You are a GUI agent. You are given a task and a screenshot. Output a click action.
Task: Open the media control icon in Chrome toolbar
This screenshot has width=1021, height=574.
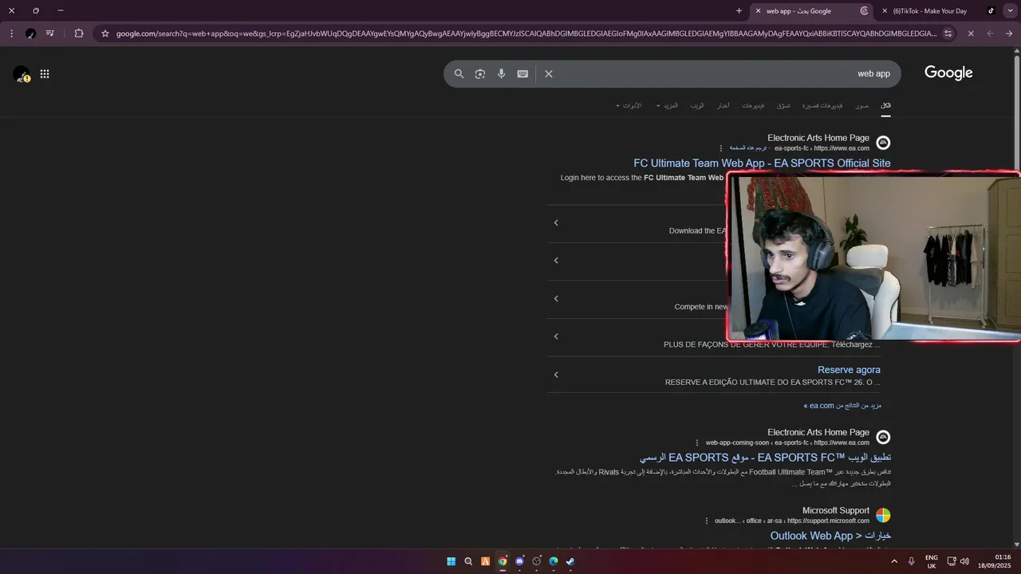pyautogui.click(x=50, y=33)
